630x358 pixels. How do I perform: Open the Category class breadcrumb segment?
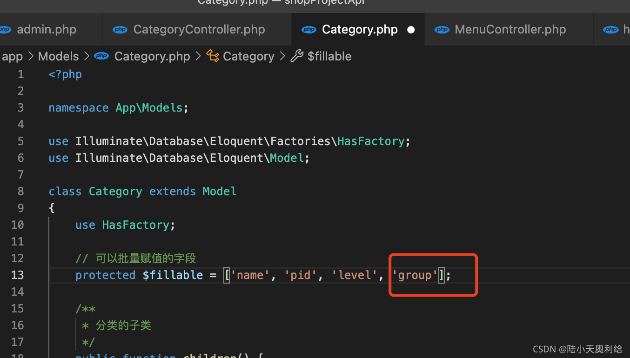click(x=248, y=56)
